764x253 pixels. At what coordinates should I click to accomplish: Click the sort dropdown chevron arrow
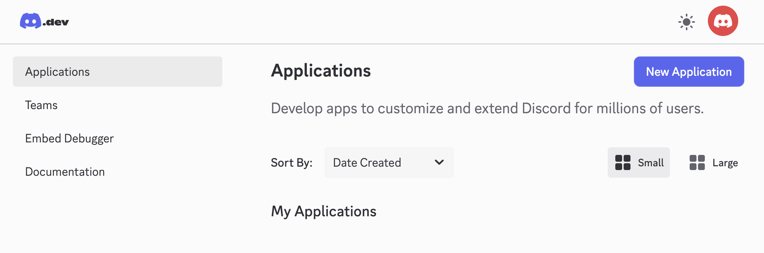(x=439, y=162)
